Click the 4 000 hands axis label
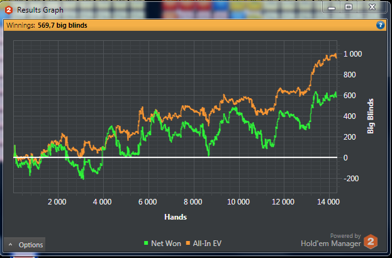This screenshot has width=392, height=258. (x=103, y=202)
